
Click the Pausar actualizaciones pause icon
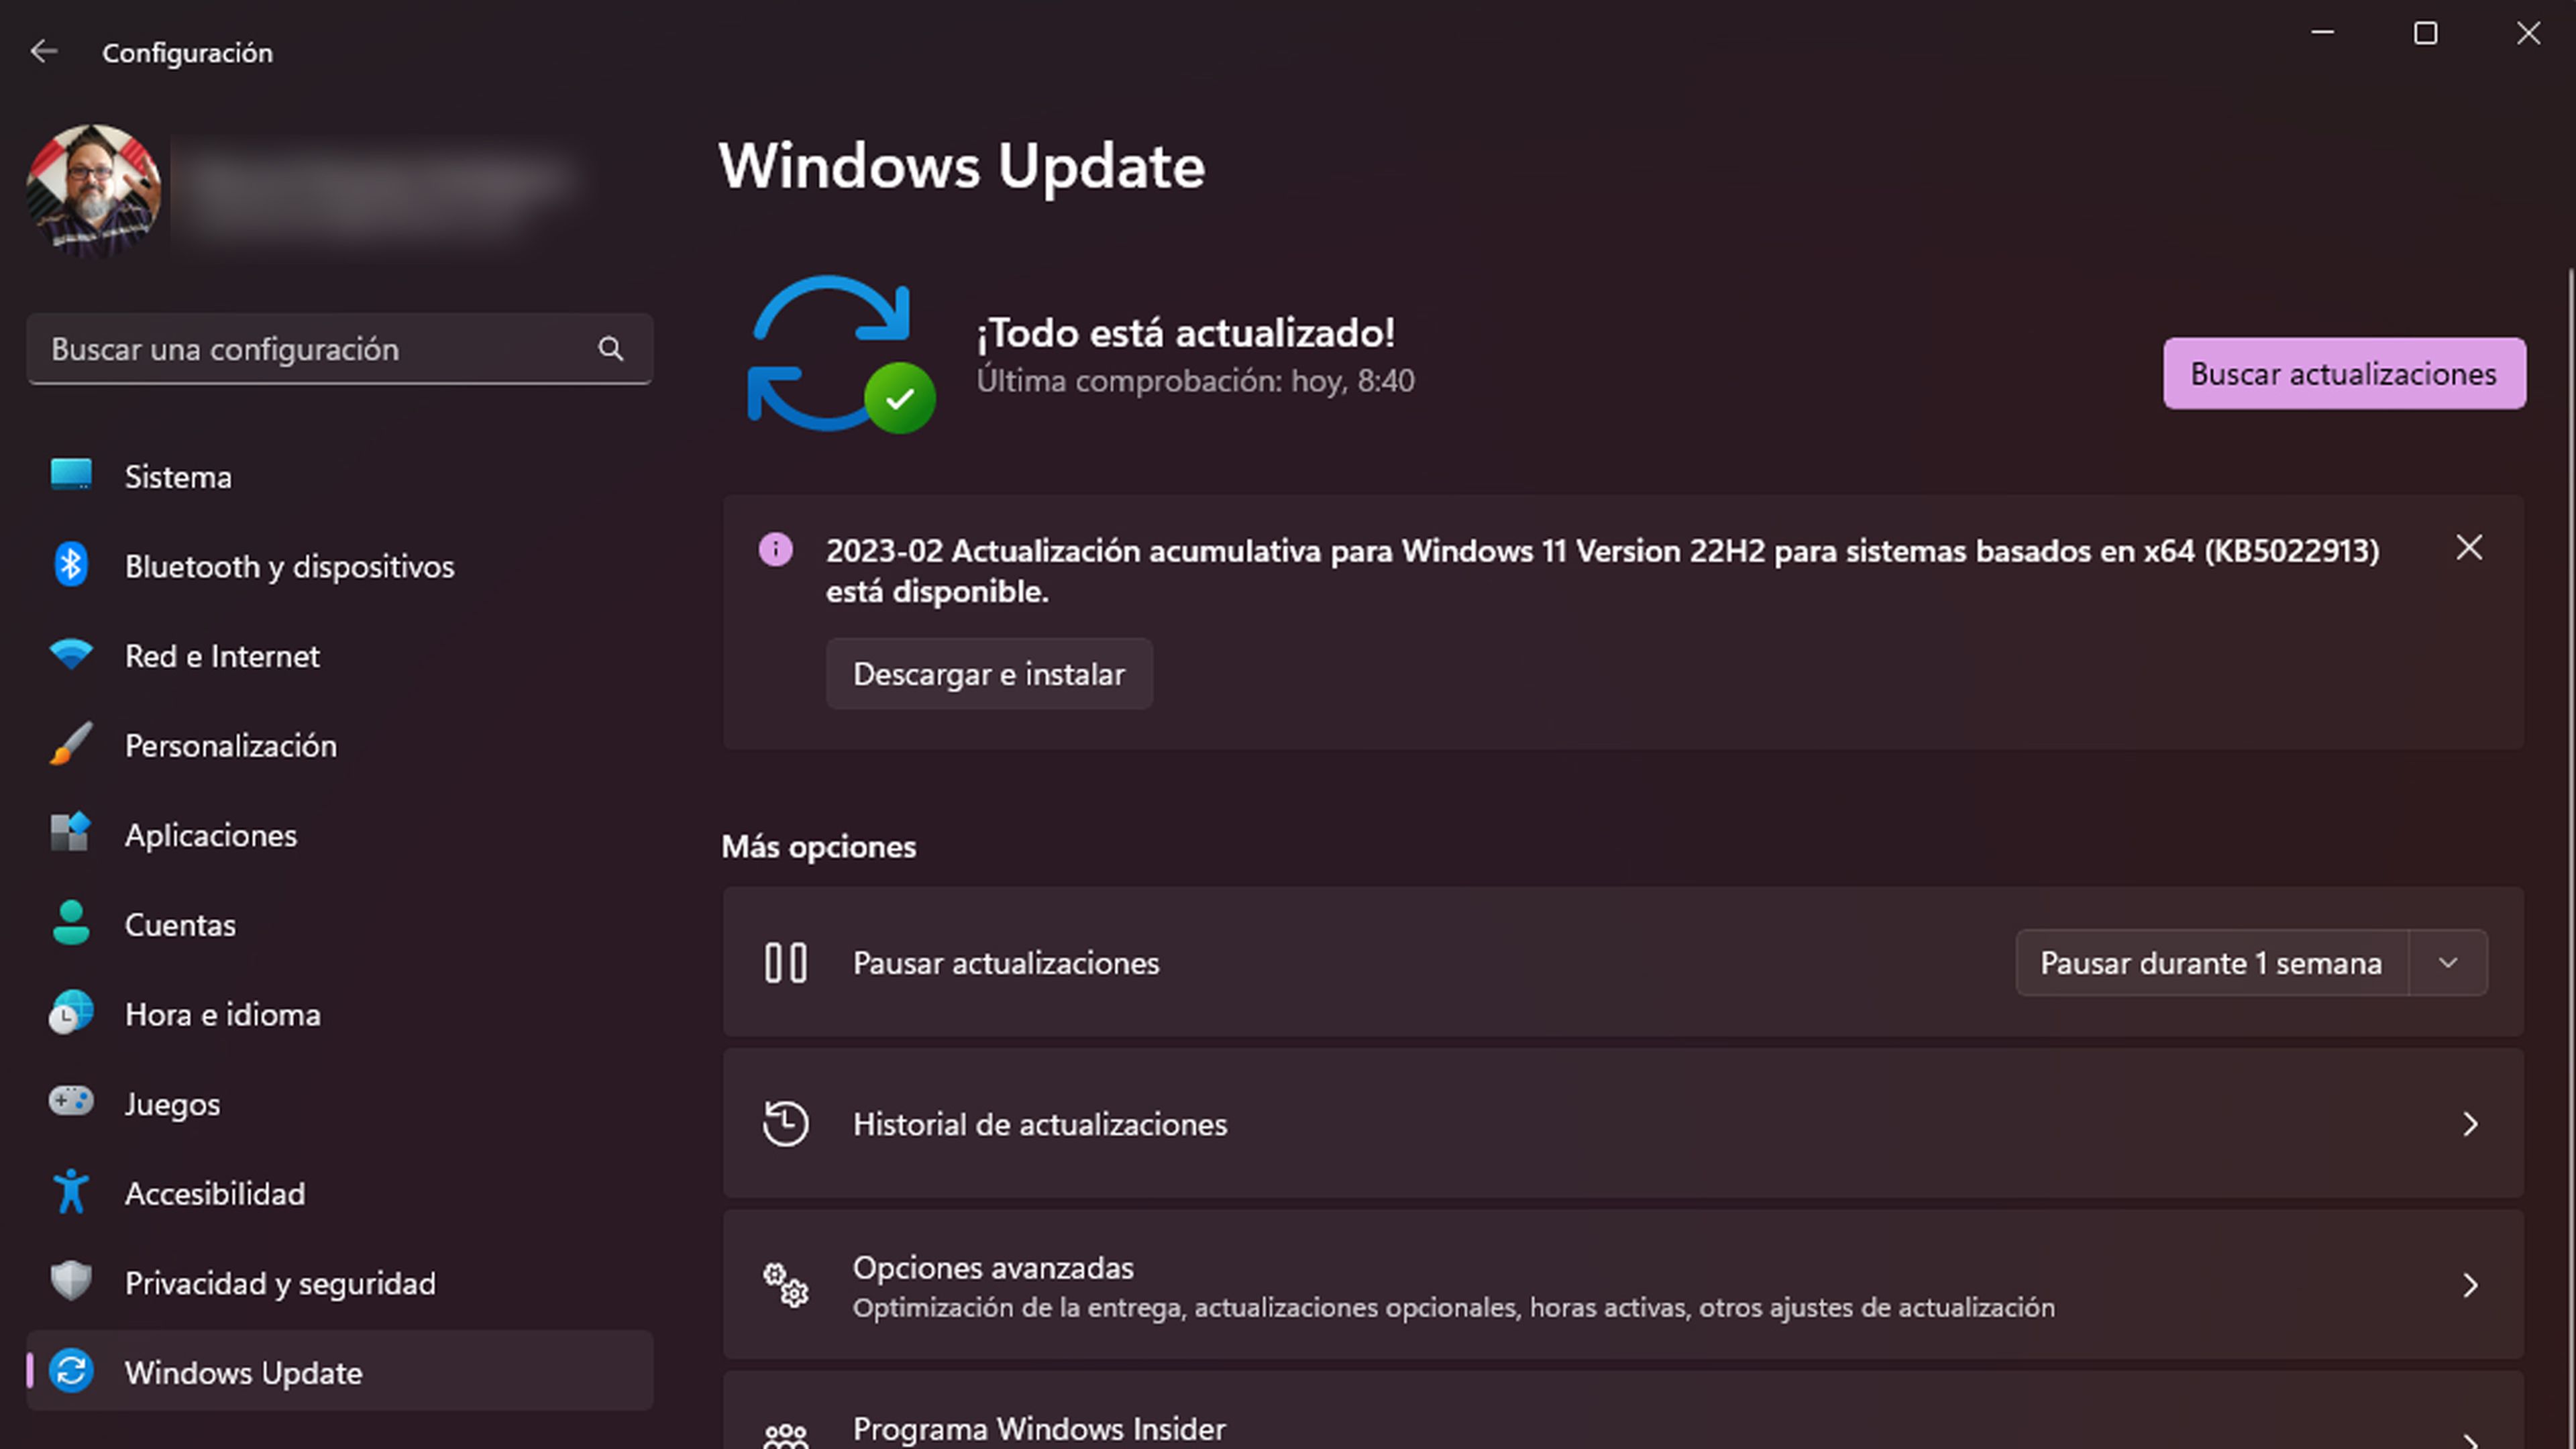[x=786, y=963]
